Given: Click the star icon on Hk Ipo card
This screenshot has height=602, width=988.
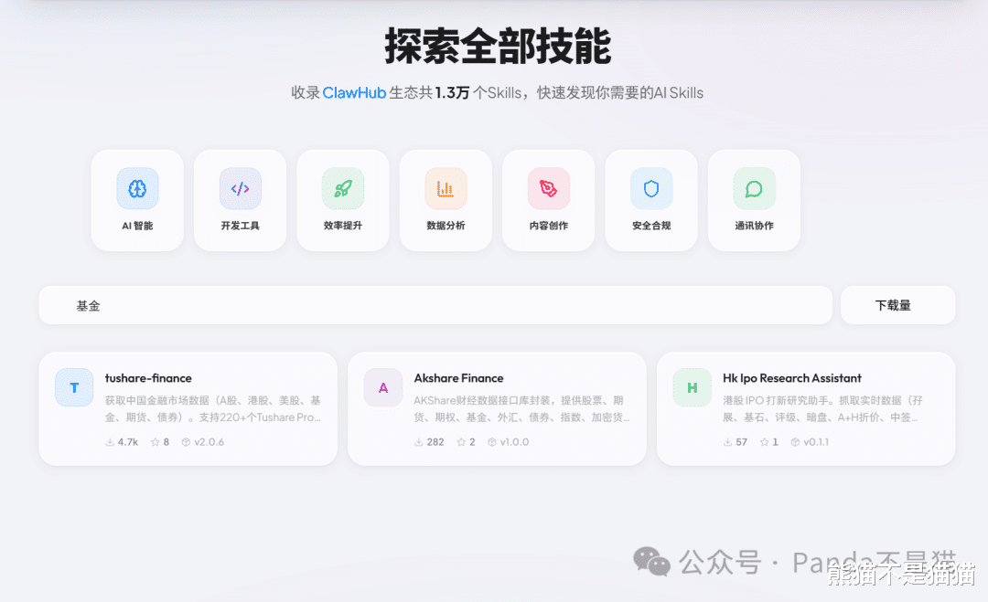Looking at the screenshot, I should click(764, 442).
